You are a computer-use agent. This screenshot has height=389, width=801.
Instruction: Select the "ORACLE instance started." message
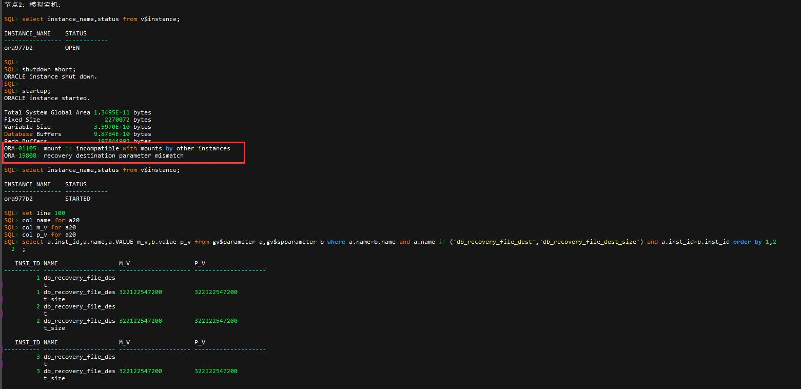click(47, 98)
